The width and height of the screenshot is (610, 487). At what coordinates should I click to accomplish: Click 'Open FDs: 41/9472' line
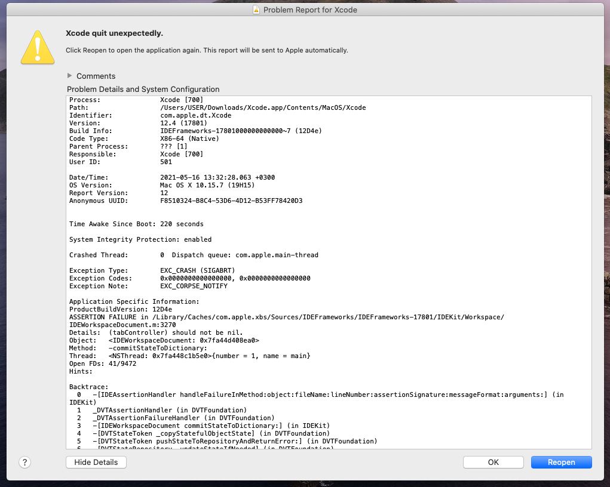[x=103, y=364]
